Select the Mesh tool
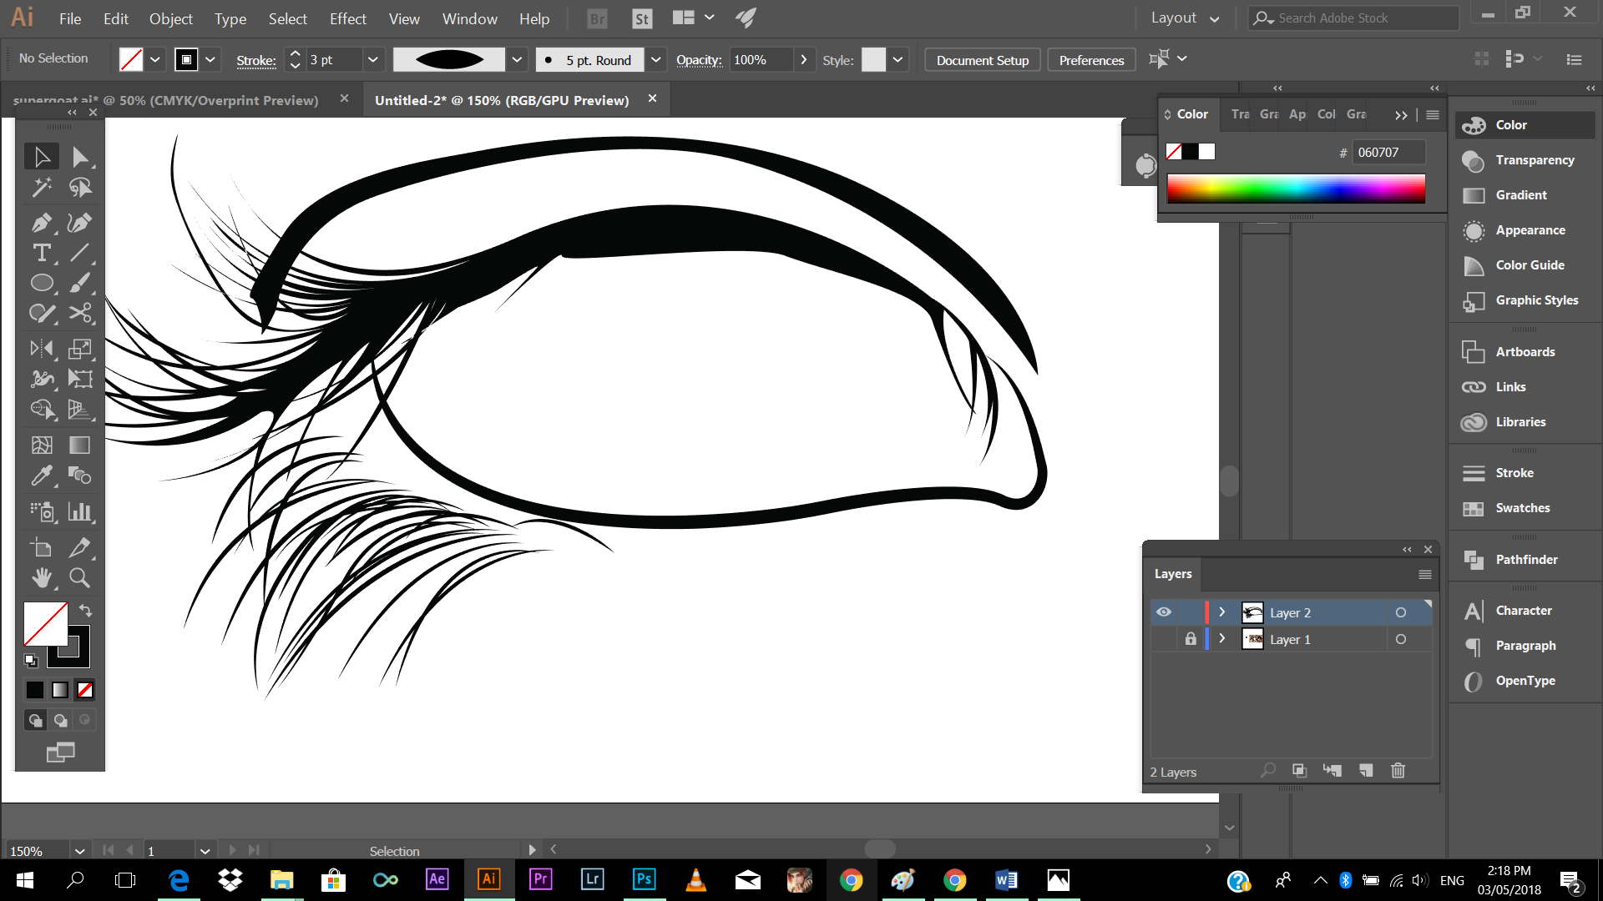Image resolution: width=1603 pixels, height=901 pixels. tap(42, 445)
